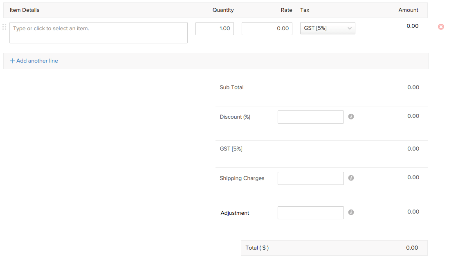Image resolution: width=449 pixels, height=259 pixels.
Task: Click the drag handle beside the item row
Action: (4, 27)
